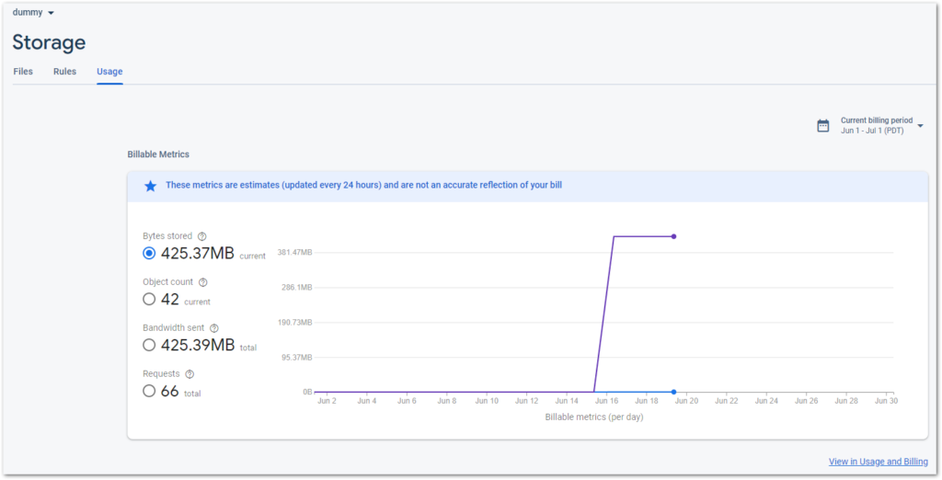Open View in Usage and Billing link
Image resolution: width=942 pixels, height=480 pixels.
pos(879,462)
